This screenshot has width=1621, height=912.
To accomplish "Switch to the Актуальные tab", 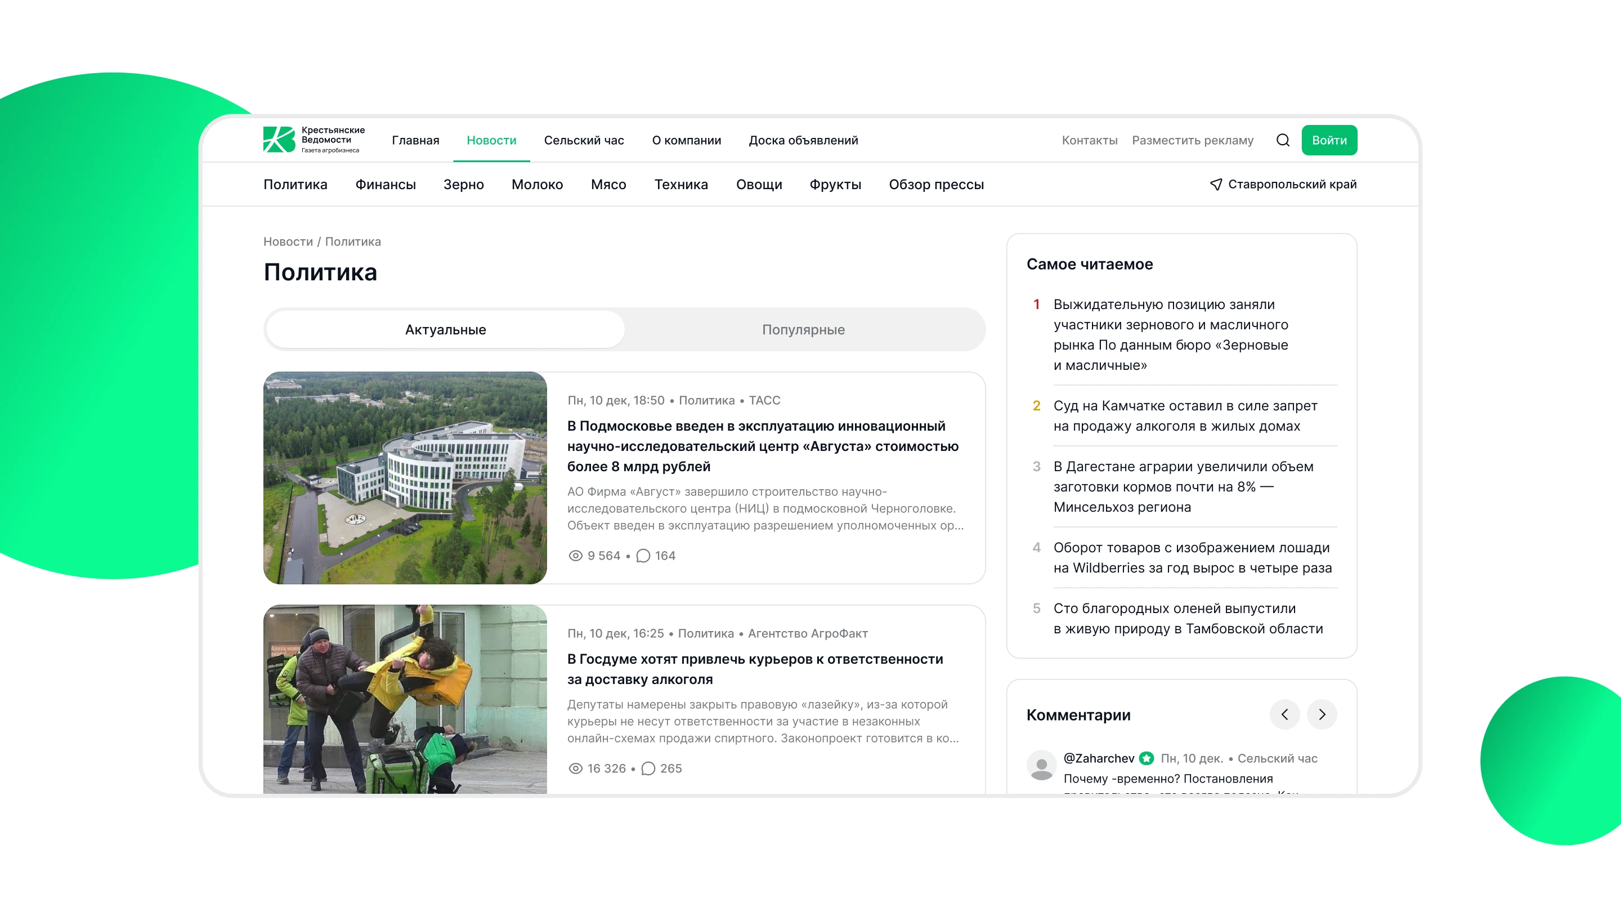I will click(x=446, y=330).
